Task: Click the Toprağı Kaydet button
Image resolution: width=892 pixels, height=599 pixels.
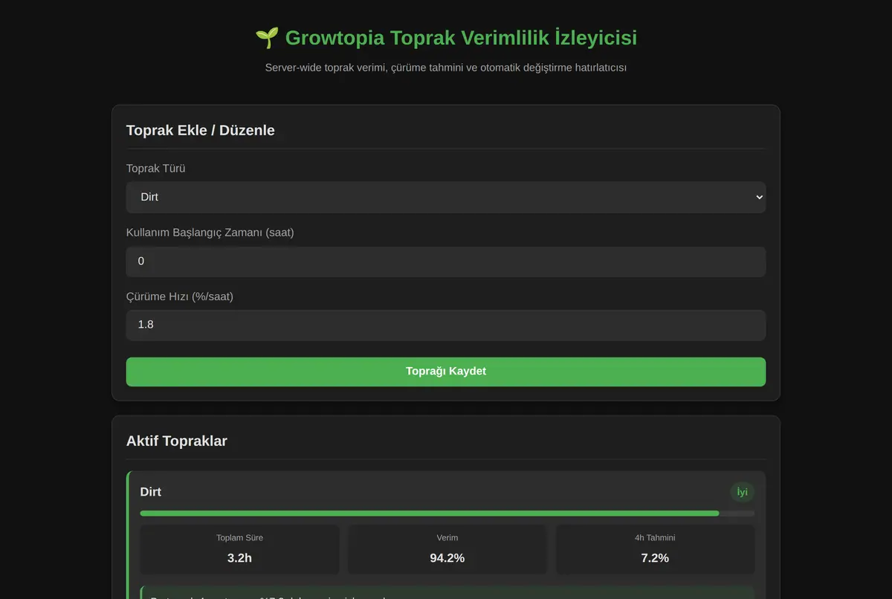Action: [446, 372]
